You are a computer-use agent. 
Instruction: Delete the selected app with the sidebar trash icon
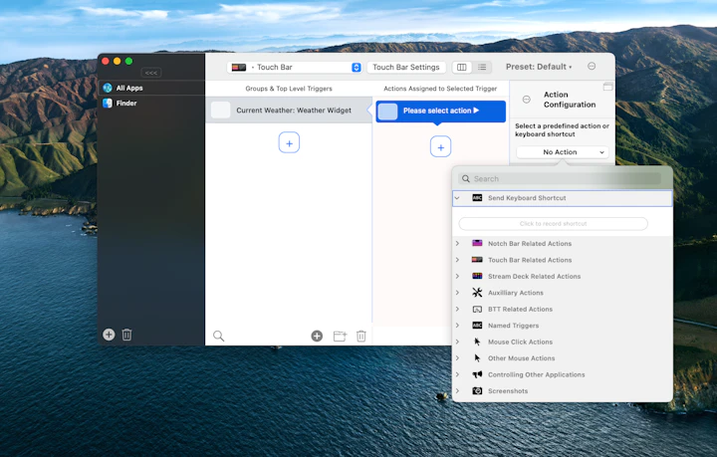coord(127,335)
